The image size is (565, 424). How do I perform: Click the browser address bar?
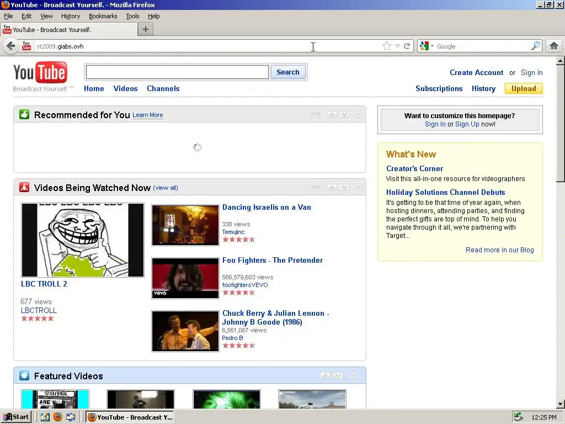click(x=207, y=46)
